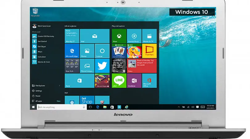Viewport: 250px width, 139px height.
Task: Open the New York weather tile
Action: click(x=72, y=66)
